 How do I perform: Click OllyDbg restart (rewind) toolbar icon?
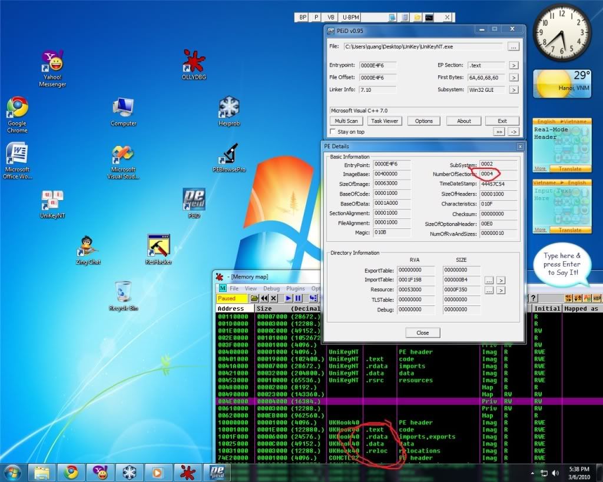tap(264, 298)
